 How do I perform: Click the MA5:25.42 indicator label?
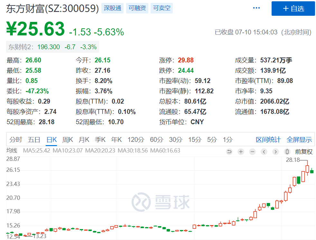coord(36,151)
